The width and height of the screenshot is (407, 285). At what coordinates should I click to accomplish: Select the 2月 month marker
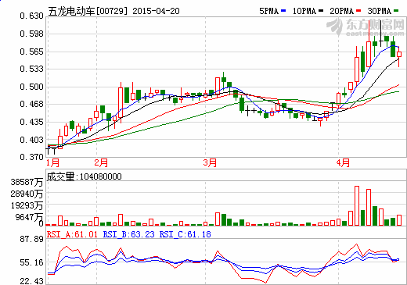click(x=101, y=163)
